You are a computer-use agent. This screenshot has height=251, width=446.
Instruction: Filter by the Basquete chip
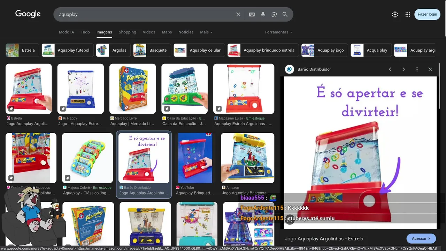coord(152,50)
